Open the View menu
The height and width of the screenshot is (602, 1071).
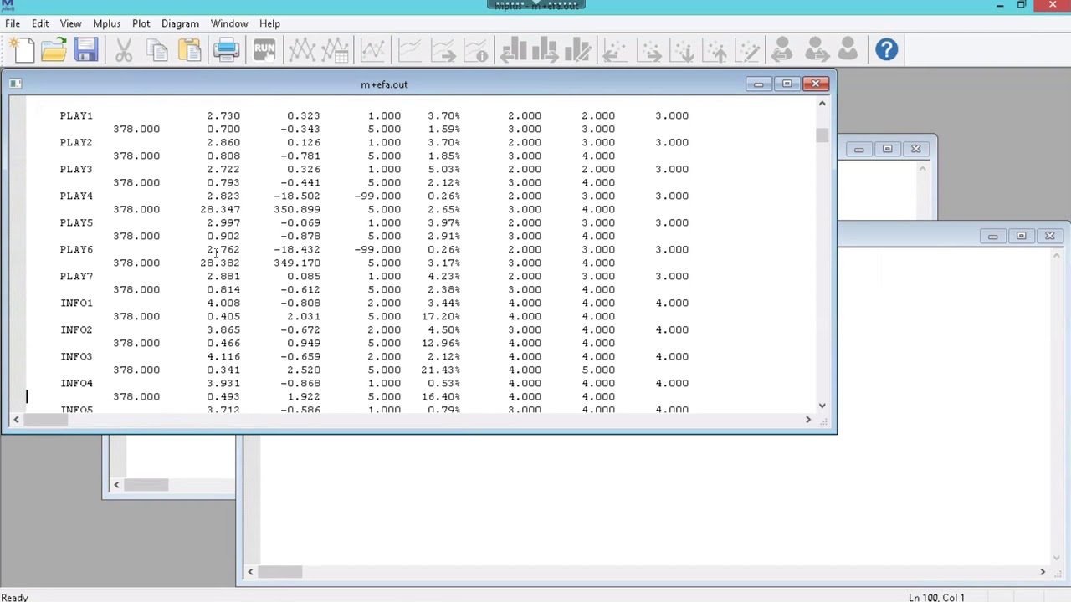pos(70,23)
